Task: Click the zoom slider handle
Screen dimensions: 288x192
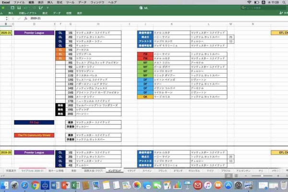Action: point(262,176)
